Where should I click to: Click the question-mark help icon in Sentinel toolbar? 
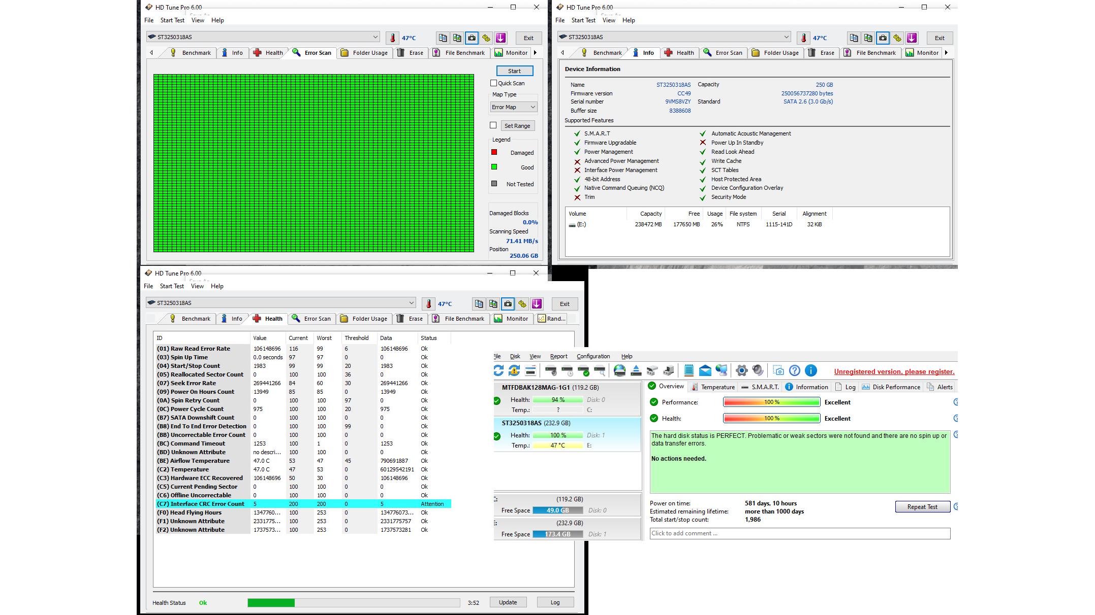(795, 371)
